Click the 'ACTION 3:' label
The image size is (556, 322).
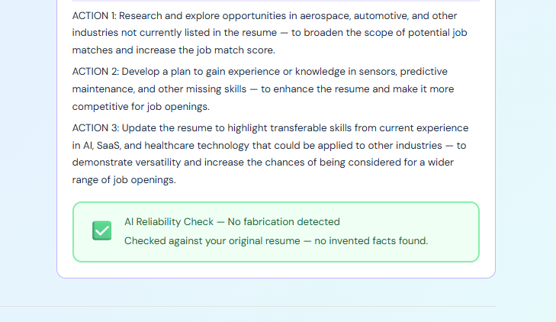coord(95,128)
